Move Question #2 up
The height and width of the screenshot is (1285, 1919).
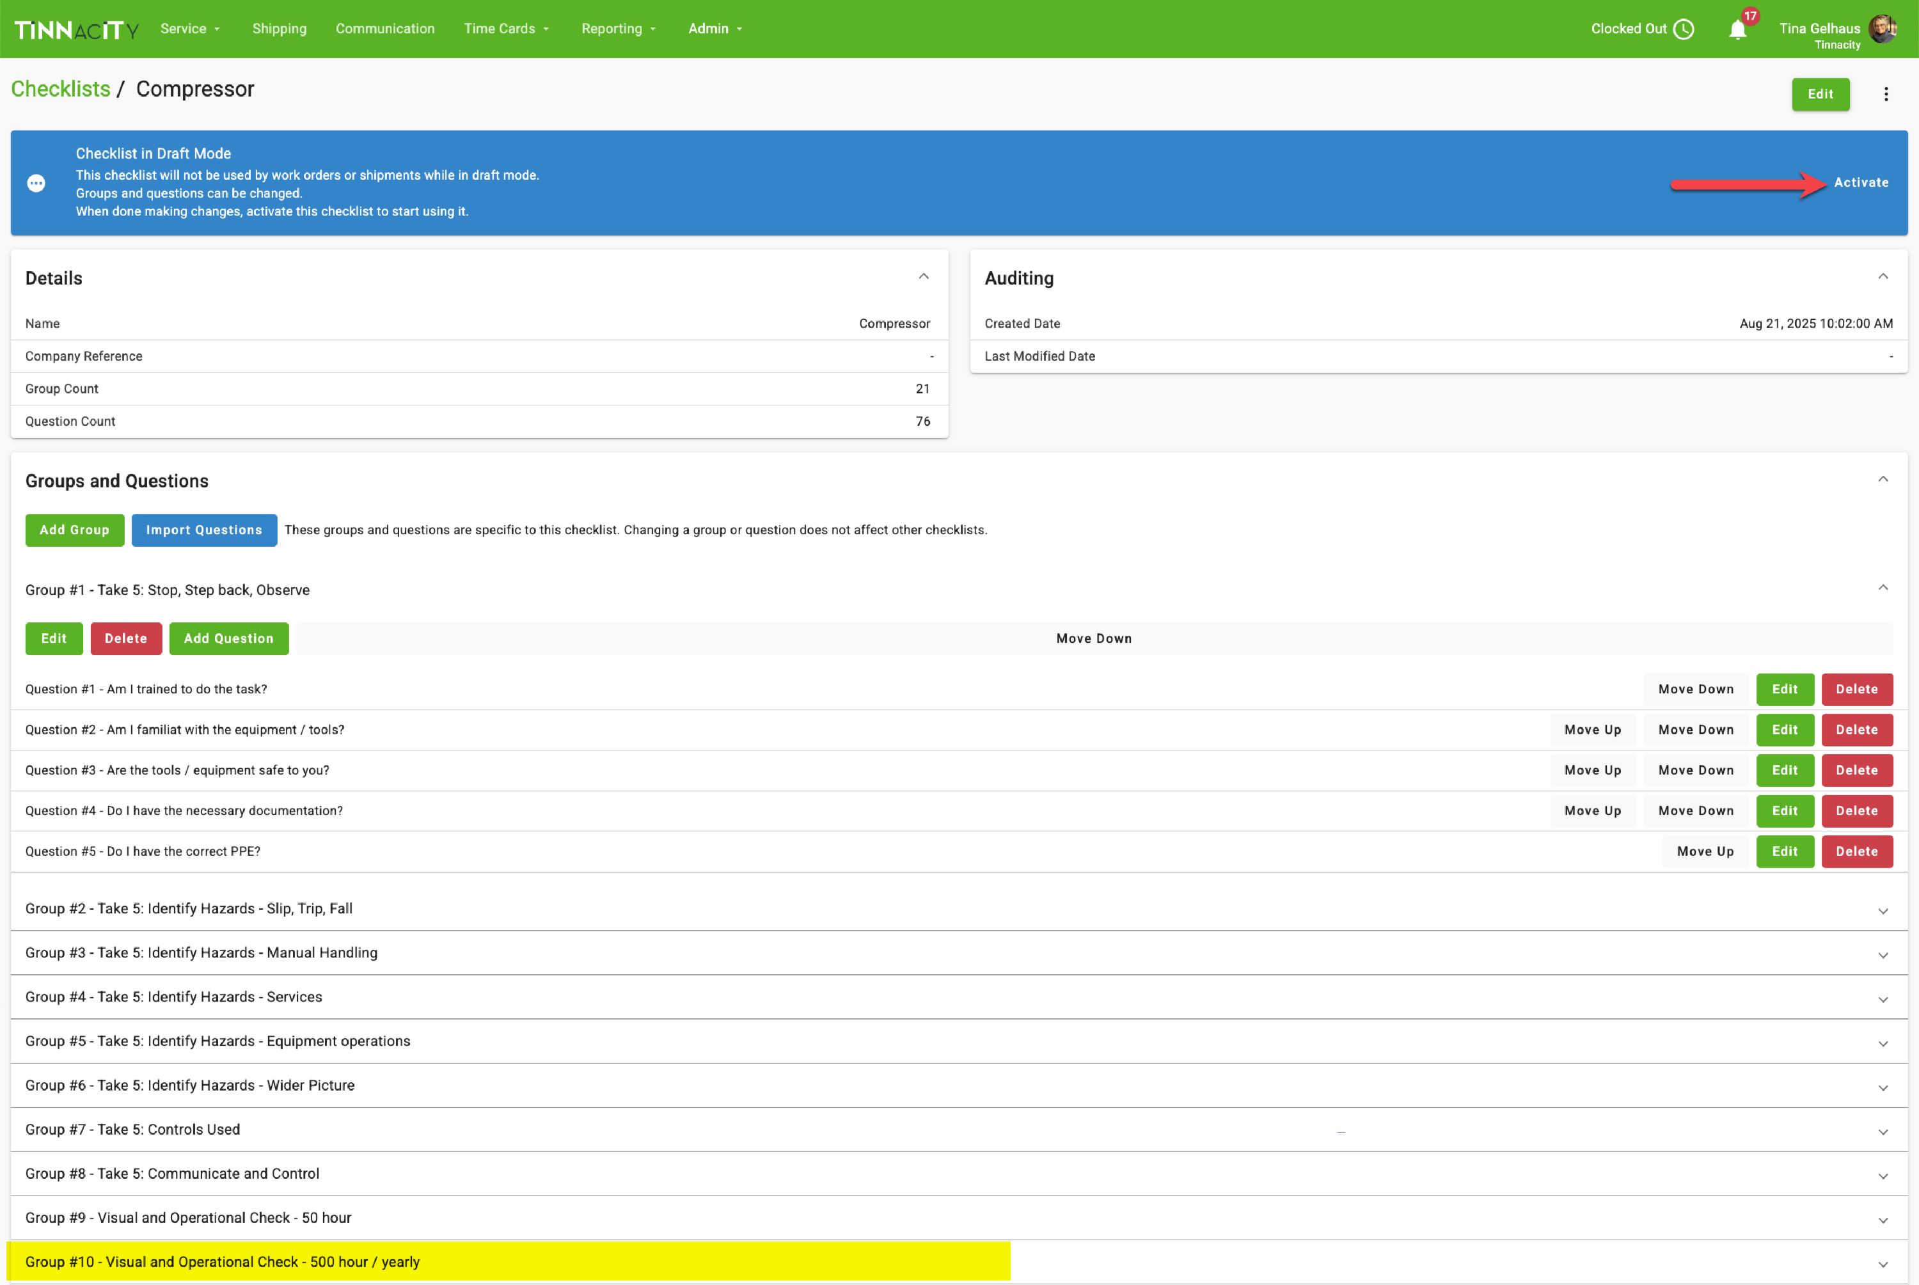click(x=1592, y=730)
